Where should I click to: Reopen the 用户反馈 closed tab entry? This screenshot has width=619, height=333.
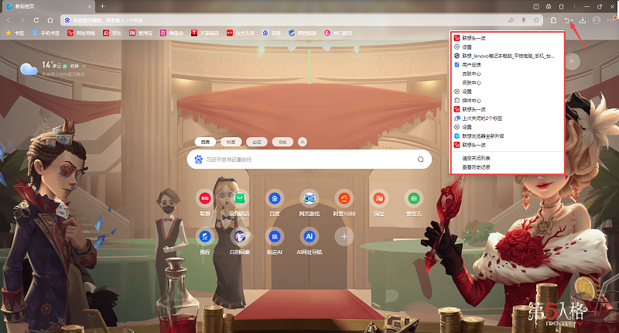click(x=508, y=65)
